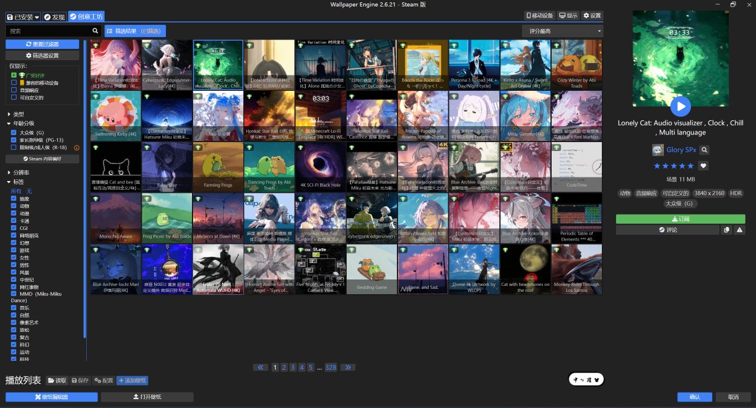Jump to last page 328
The height and width of the screenshot is (408, 756).
point(331,367)
